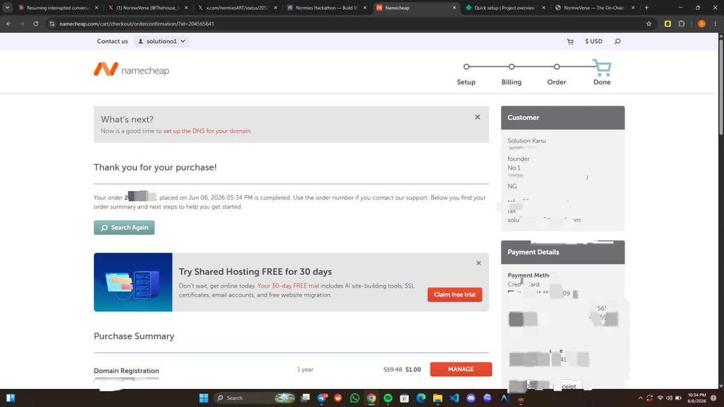Open File Explorer from taskbar
724x407 pixels.
pyautogui.click(x=437, y=398)
